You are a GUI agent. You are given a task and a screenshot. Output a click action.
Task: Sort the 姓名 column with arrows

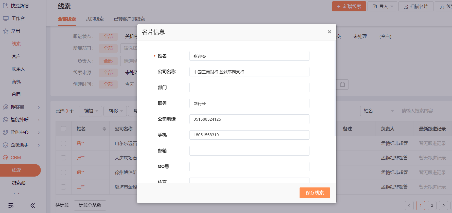click(104, 129)
